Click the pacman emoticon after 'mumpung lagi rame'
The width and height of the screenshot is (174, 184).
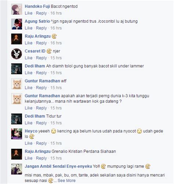point(148,166)
